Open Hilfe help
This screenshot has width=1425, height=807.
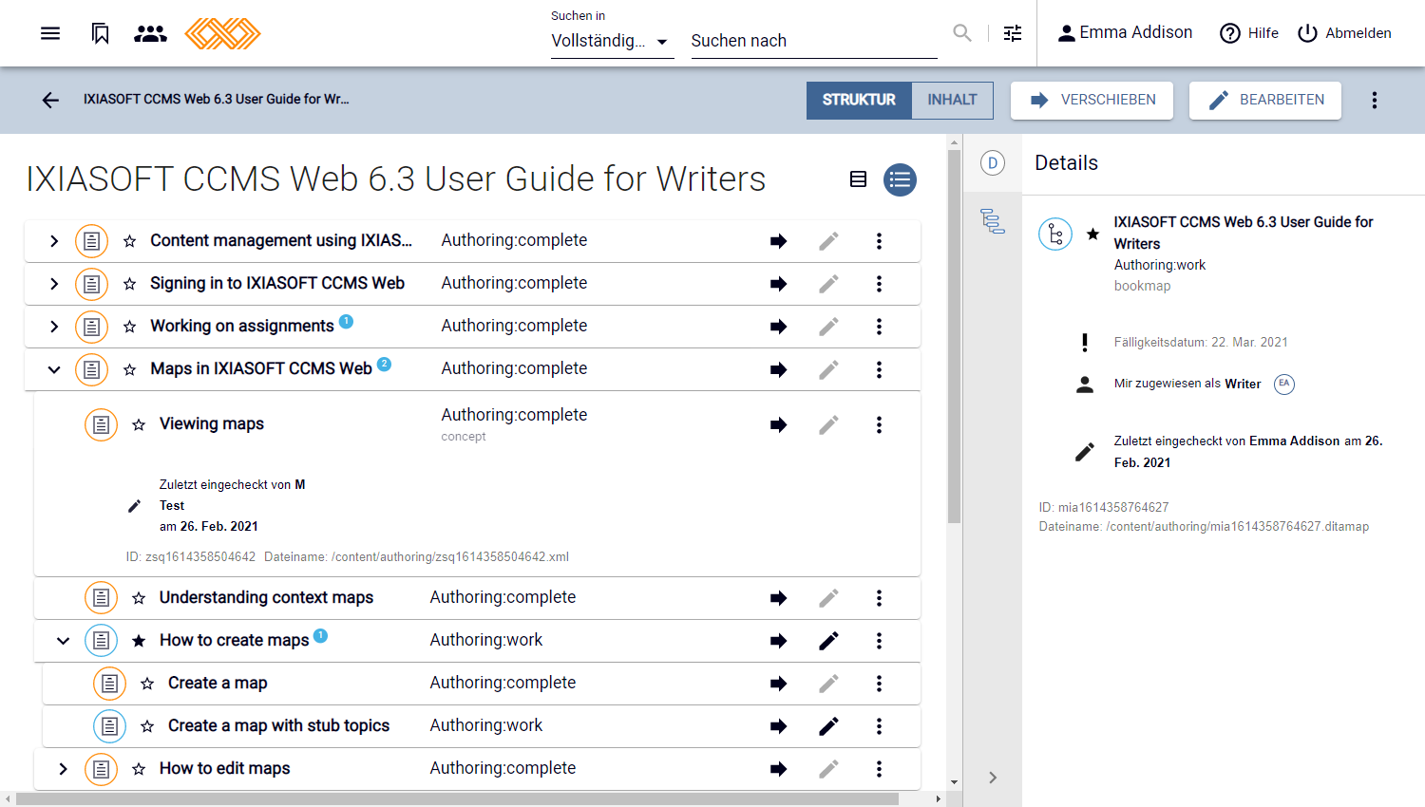pyautogui.click(x=1249, y=33)
